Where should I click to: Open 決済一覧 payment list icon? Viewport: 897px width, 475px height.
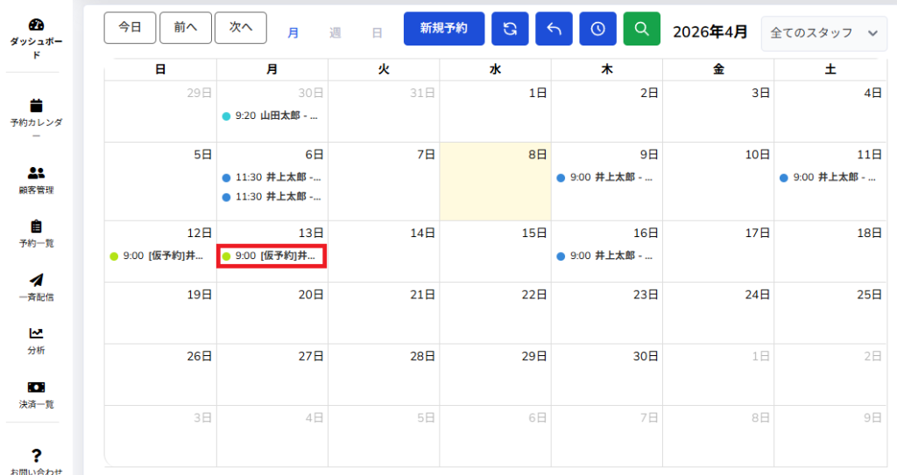(36, 387)
